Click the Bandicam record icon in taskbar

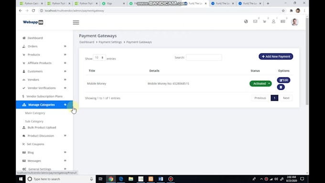pos(171,179)
